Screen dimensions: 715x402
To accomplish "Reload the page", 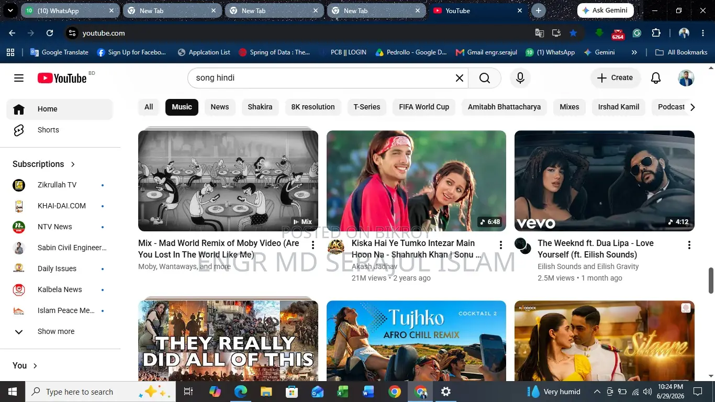I will point(50,33).
